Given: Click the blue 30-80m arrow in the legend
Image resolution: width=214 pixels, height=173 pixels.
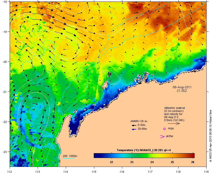Looking at the screenshot, I should pos(134,129).
